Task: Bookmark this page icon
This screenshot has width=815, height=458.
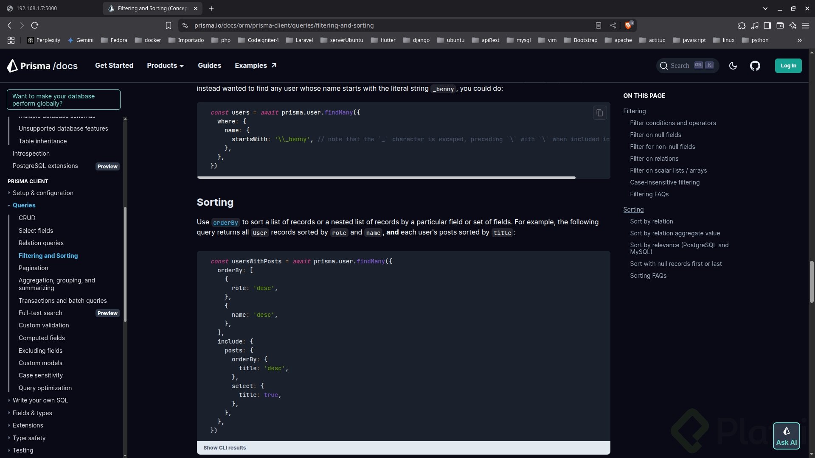Action: click(169, 25)
